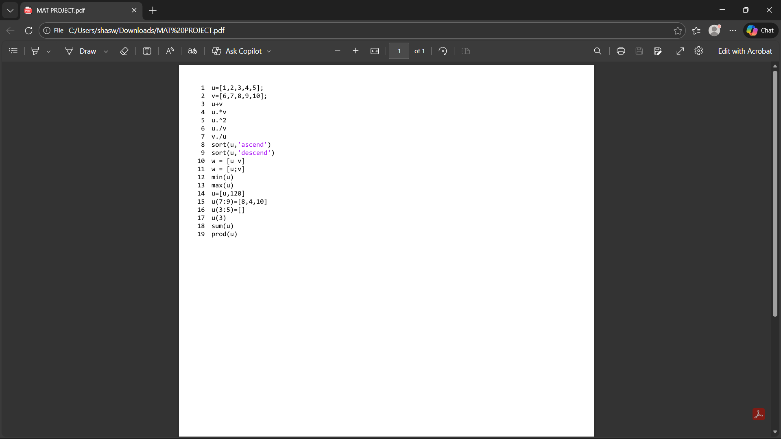781x439 pixels.
Task: Open Ask Copilot
Action: 237,51
